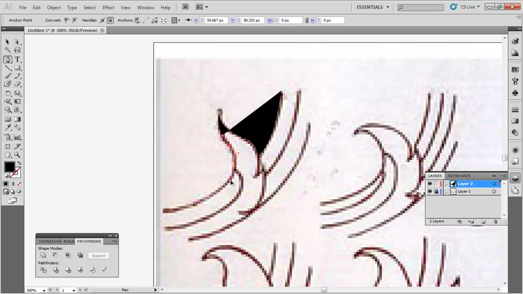Switch to the ALIGN tab
523x294 pixels.
click(69, 241)
